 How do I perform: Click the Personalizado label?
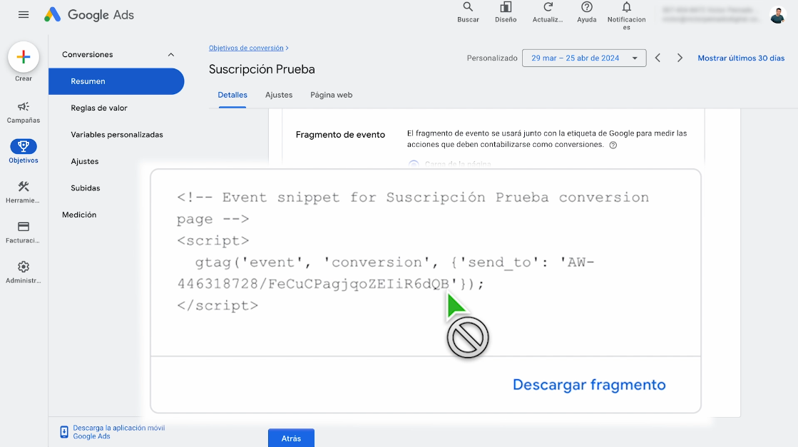pos(492,58)
